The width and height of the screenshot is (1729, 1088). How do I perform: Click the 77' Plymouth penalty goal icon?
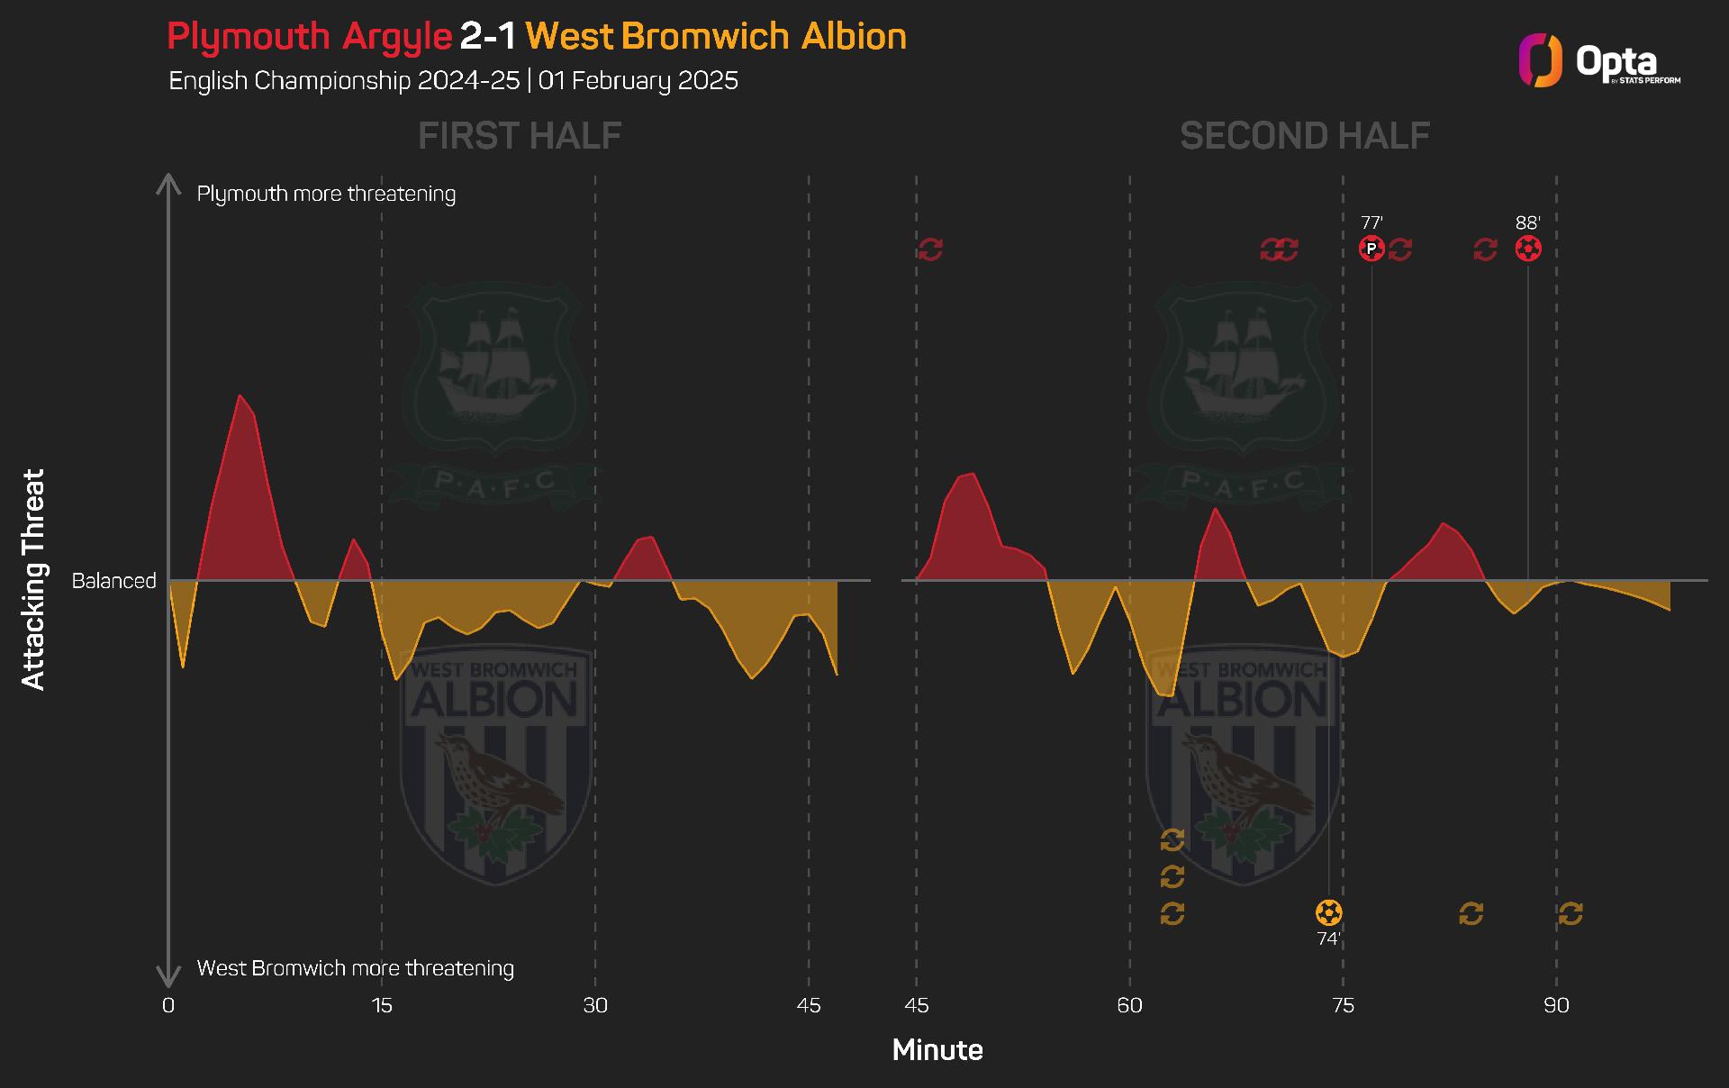pyautogui.click(x=1371, y=249)
